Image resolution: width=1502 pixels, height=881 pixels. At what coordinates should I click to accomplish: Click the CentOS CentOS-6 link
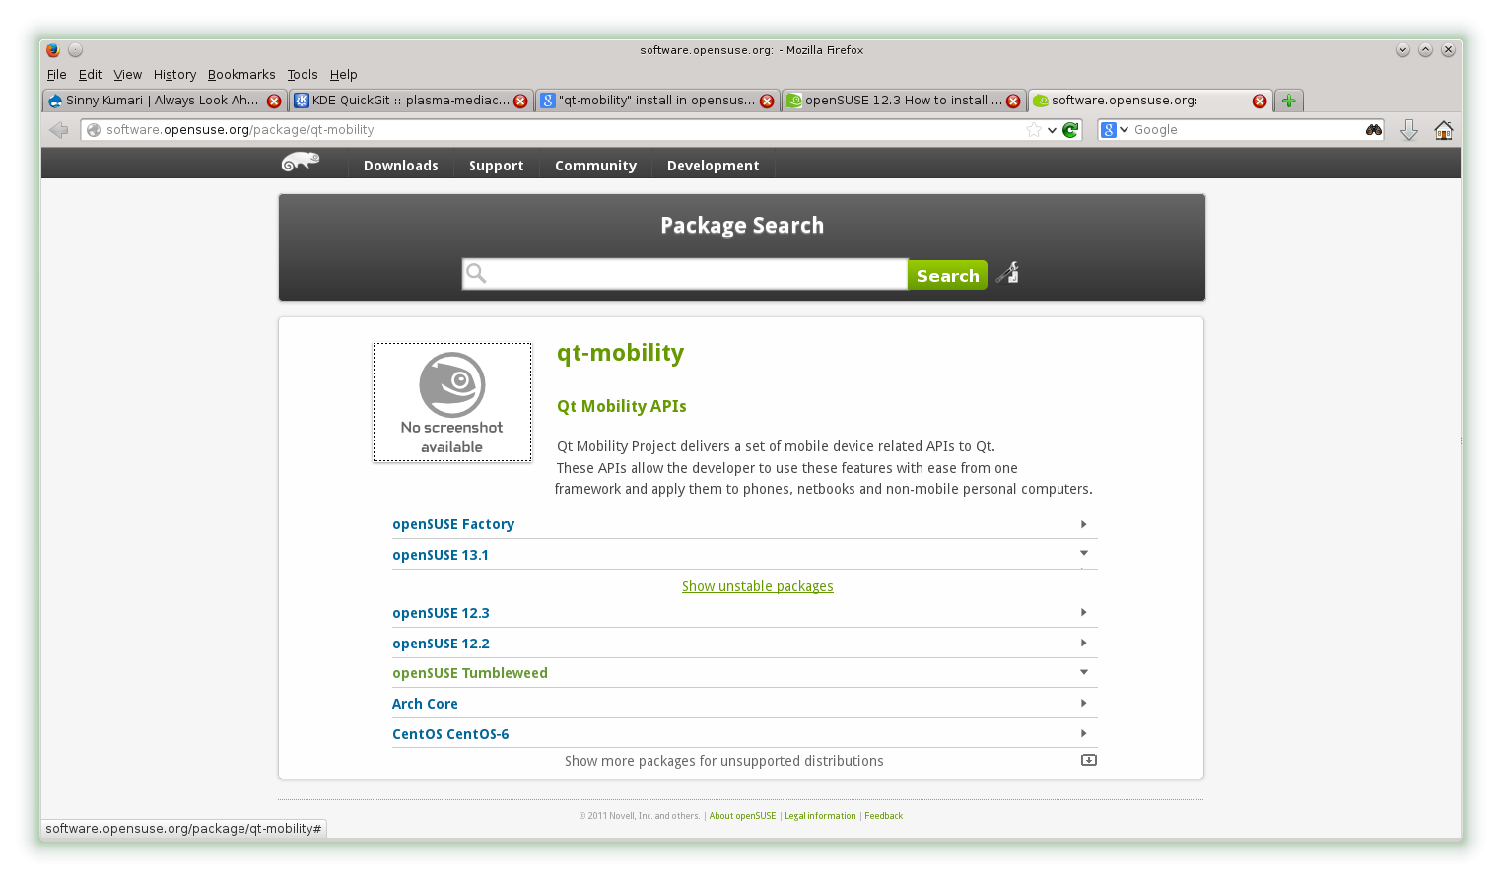(450, 734)
